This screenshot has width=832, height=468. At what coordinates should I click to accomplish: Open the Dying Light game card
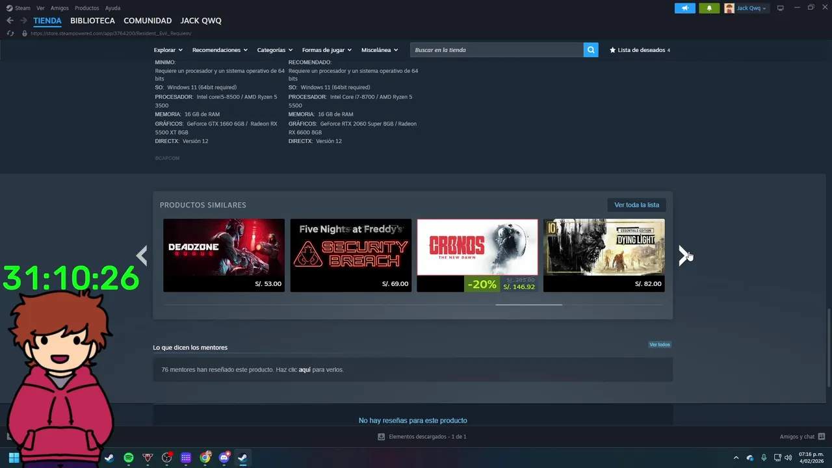click(604, 255)
